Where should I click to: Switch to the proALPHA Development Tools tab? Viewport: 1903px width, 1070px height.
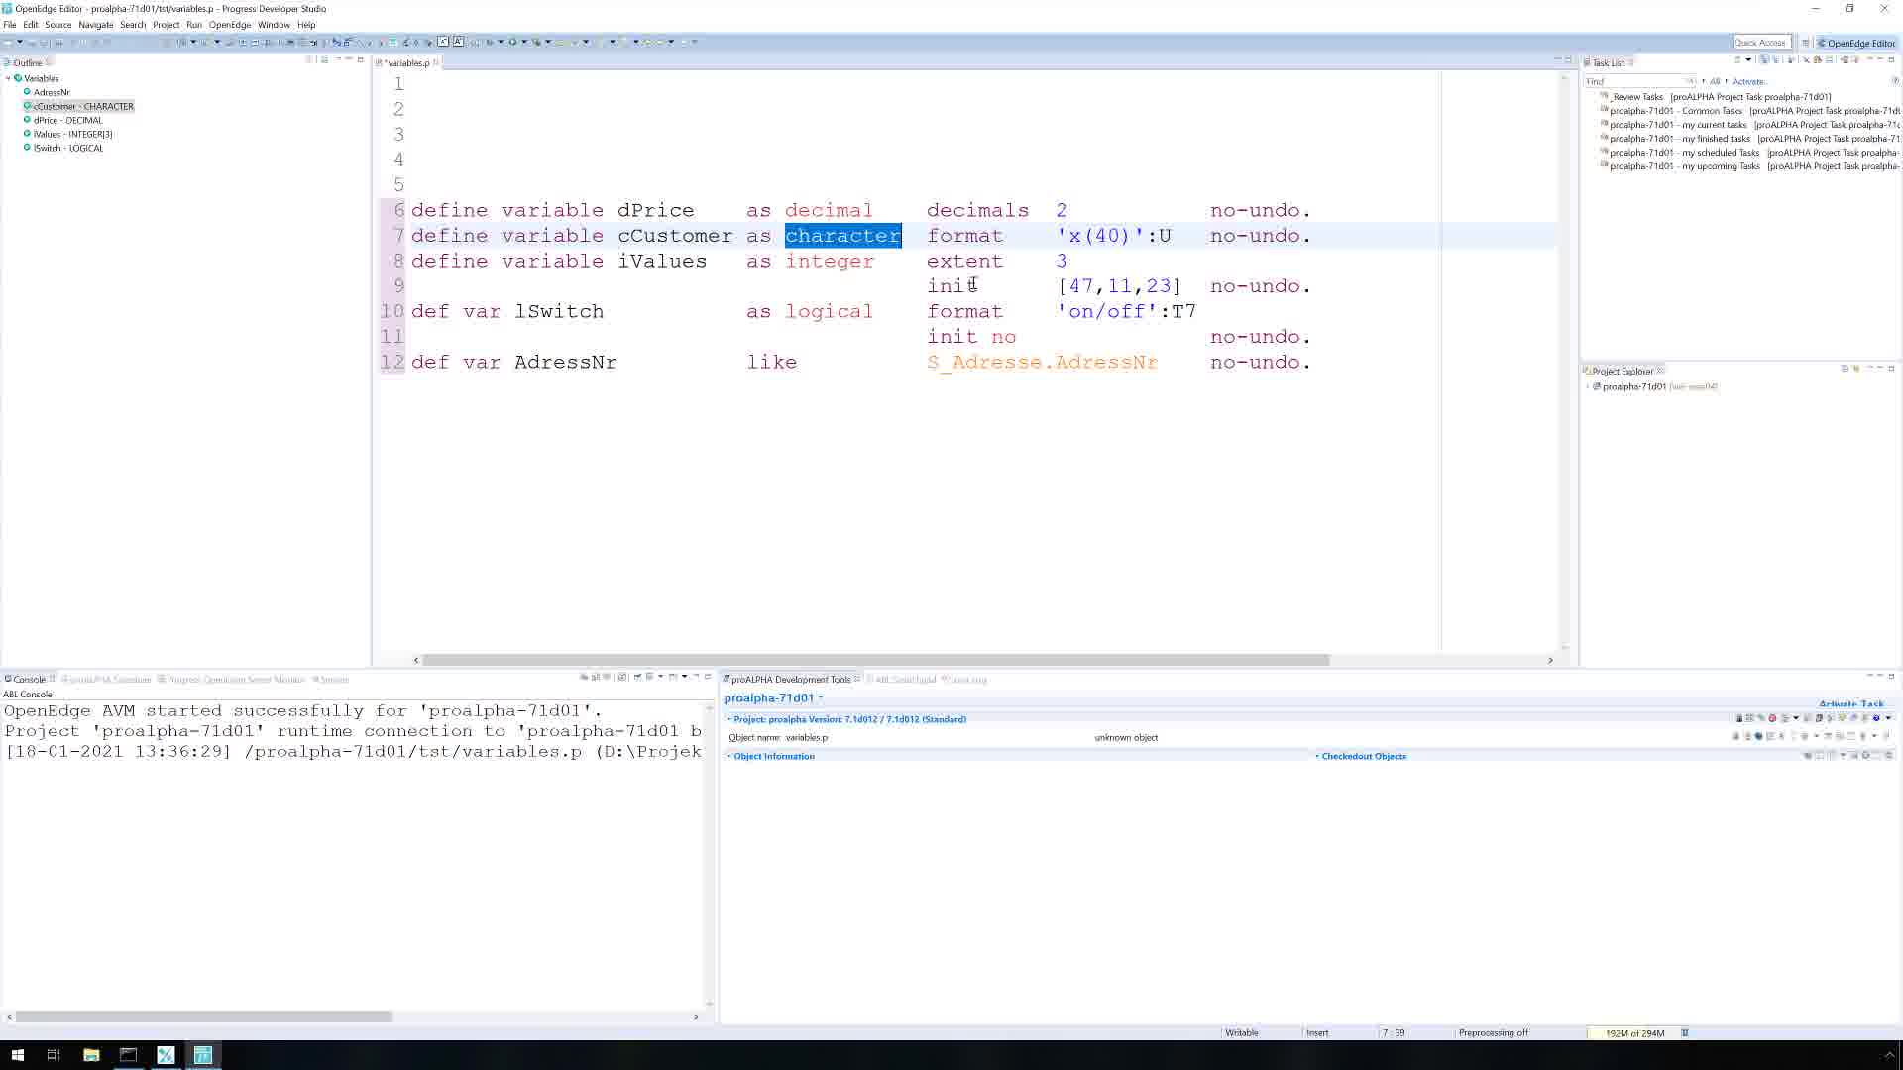click(790, 680)
